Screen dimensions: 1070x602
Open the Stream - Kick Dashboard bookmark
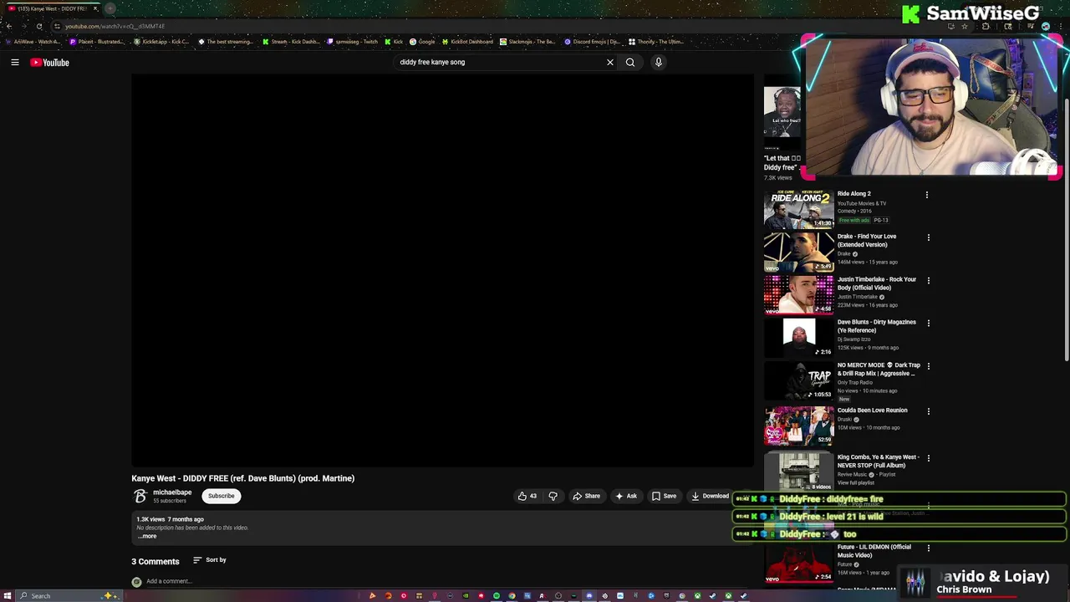pos(292,42)
